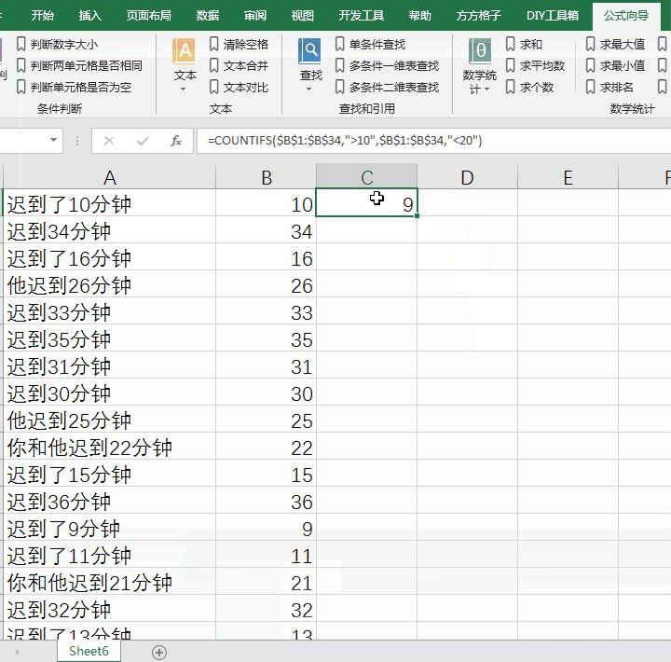Select column B cell with value 36
The height and width of the screenshot is (662, 671).
(267, 500)
